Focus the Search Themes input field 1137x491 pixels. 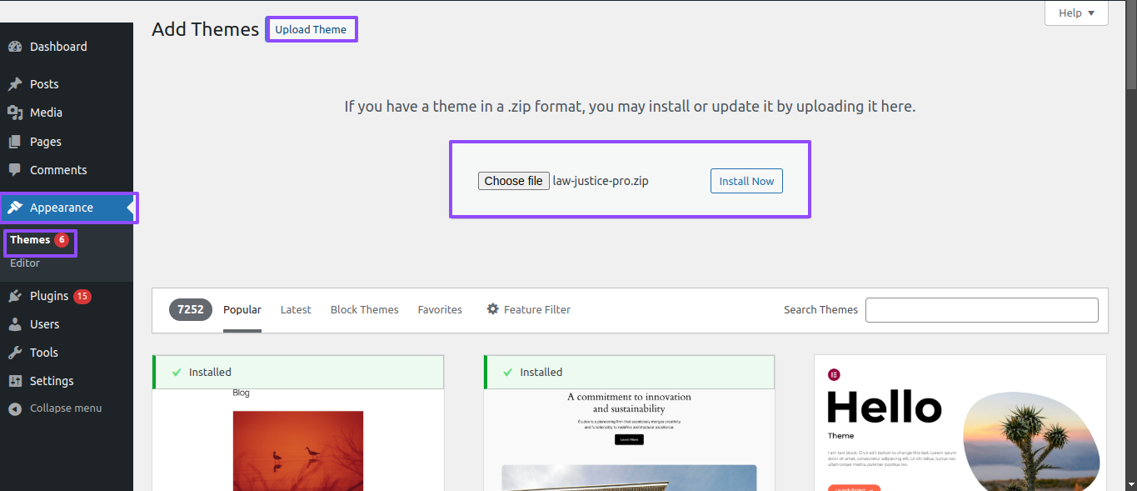coord(982,309)
